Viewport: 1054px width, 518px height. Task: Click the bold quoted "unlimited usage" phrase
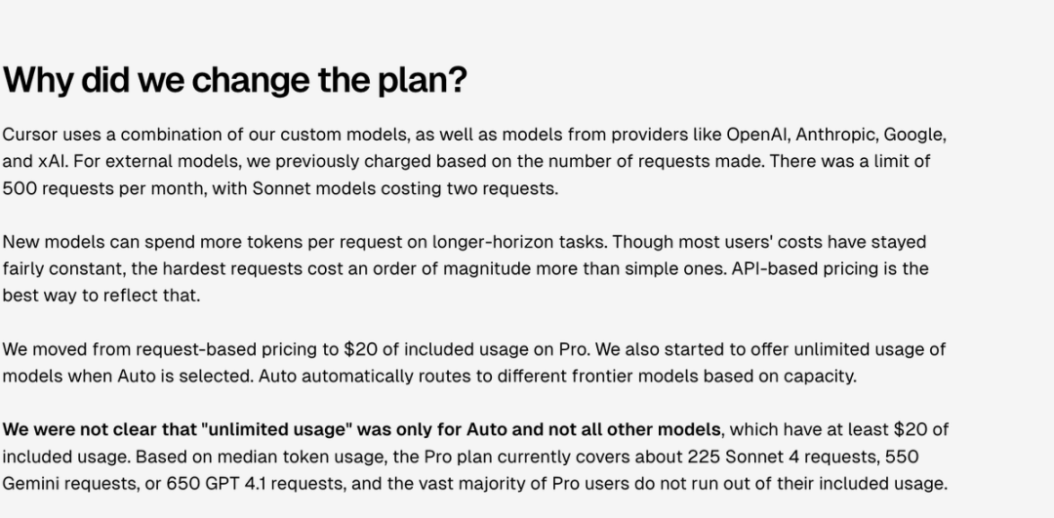[x=276, y=429]
